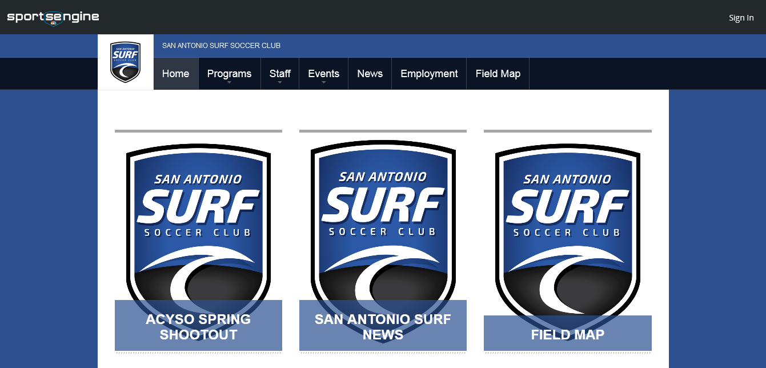
Task: Open the San Antonio Surf Soccer Club title link
Action: (x=221, y=46)
